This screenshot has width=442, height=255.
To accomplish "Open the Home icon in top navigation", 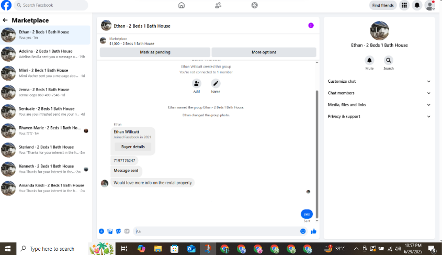I will coord(182,5).
